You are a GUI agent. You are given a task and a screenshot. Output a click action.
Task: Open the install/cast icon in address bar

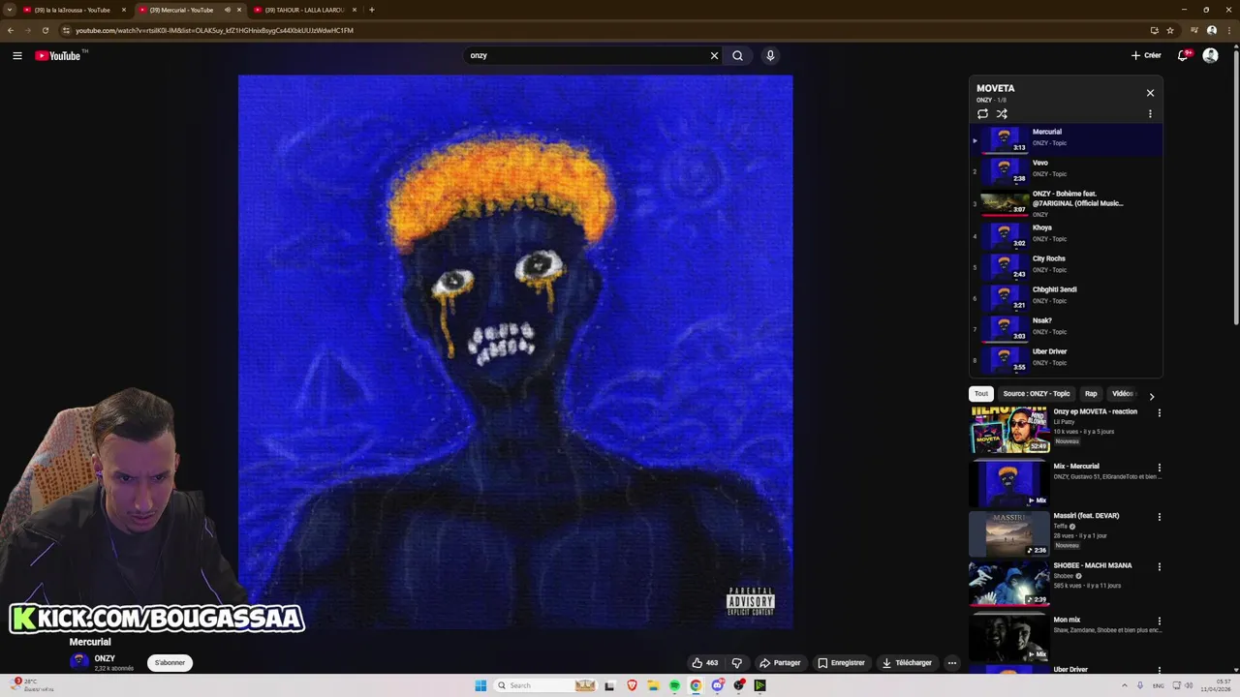coord(1154,30)
